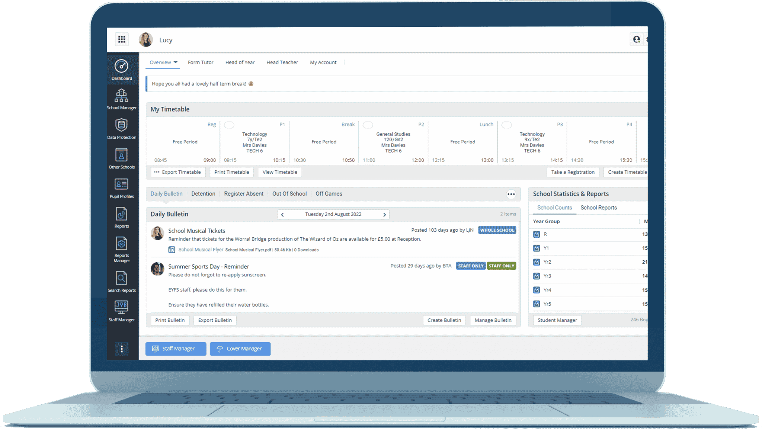Open the blue Cover Manager shortcut button
This screenshot has height=430, width=762.
(240, 349)
